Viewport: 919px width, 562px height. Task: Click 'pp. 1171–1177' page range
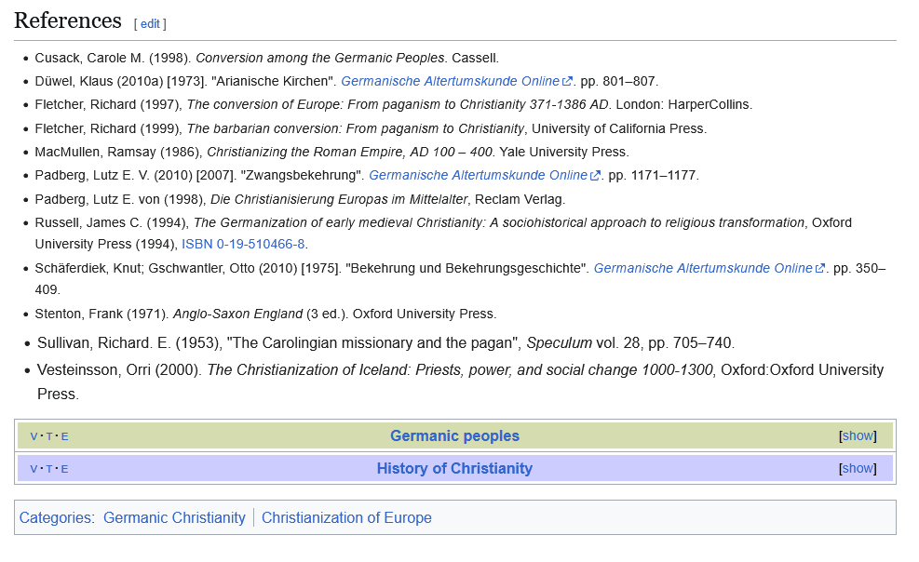[x=653, y=176]
